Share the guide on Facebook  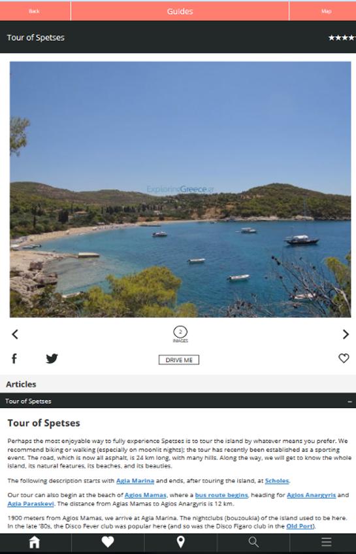click(14, 358)
